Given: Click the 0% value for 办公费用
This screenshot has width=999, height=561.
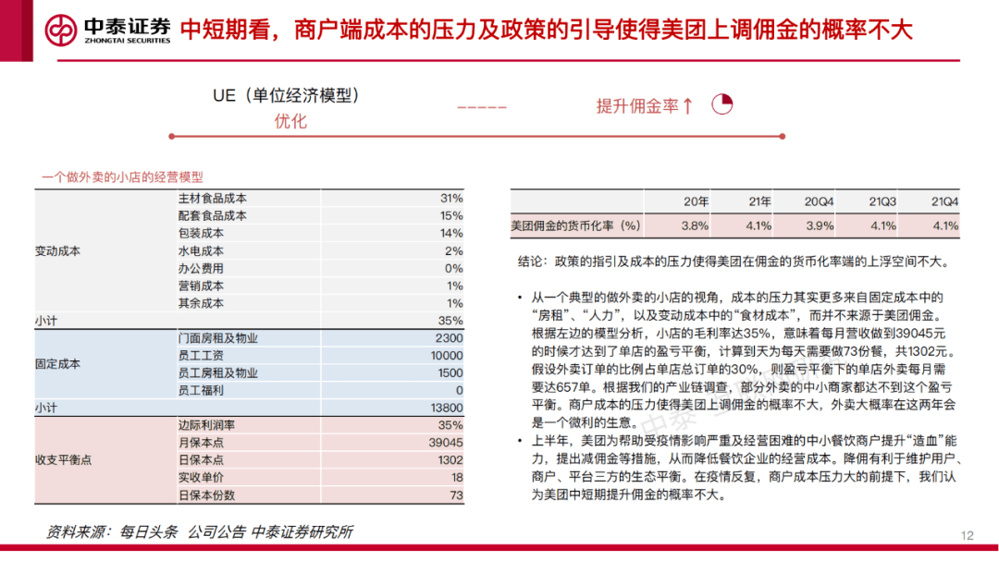Looking at the screenshot, I should tap(453, 268).
